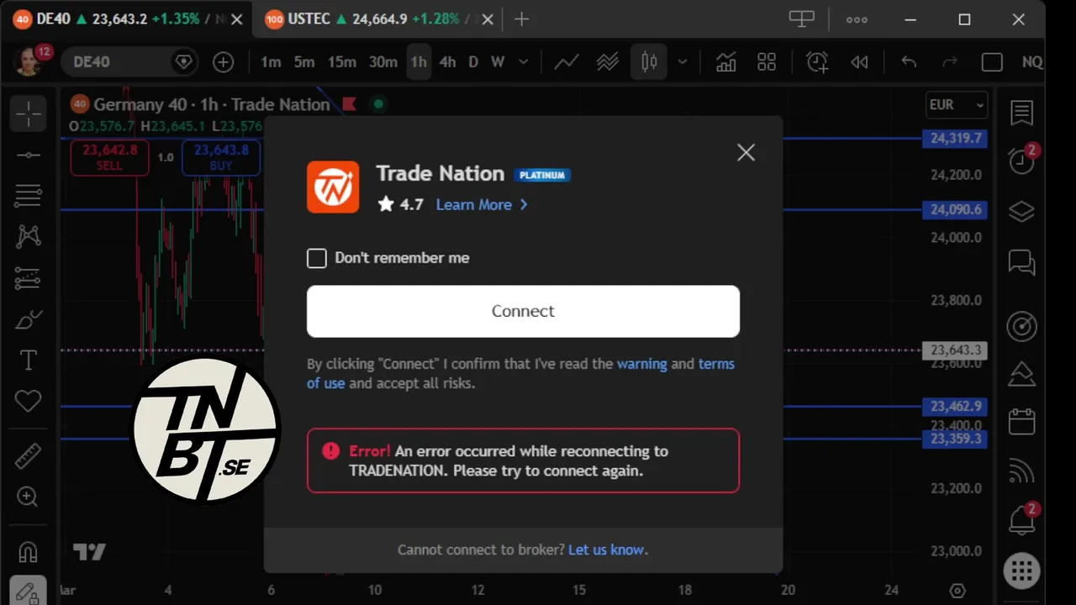1076x605 pixels.
Task: Select the 1m timeframe
Action: point(271,61)
